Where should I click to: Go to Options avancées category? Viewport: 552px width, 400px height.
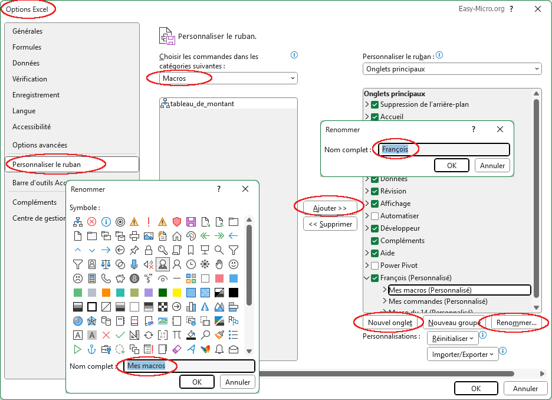coord(40,145)
